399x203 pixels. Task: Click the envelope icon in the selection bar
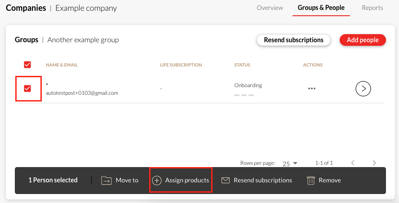click(226, 180)
